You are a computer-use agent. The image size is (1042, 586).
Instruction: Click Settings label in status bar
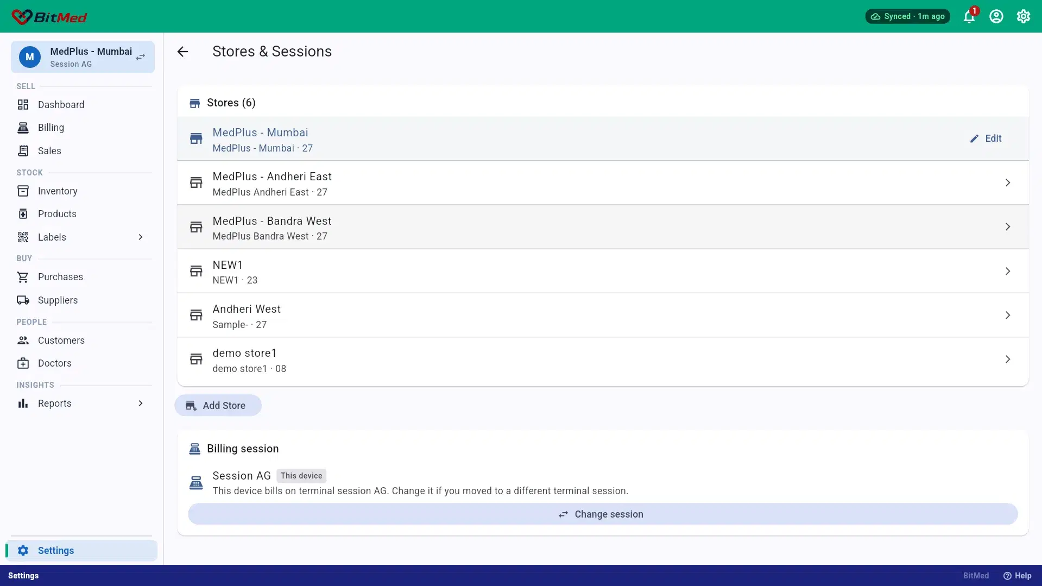pyautogui.click(x=23, y=576)
